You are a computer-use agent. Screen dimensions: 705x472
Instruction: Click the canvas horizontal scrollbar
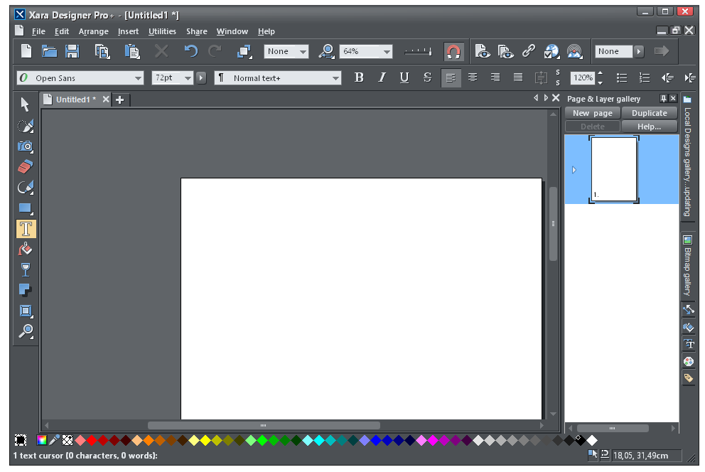pos(264,425)
